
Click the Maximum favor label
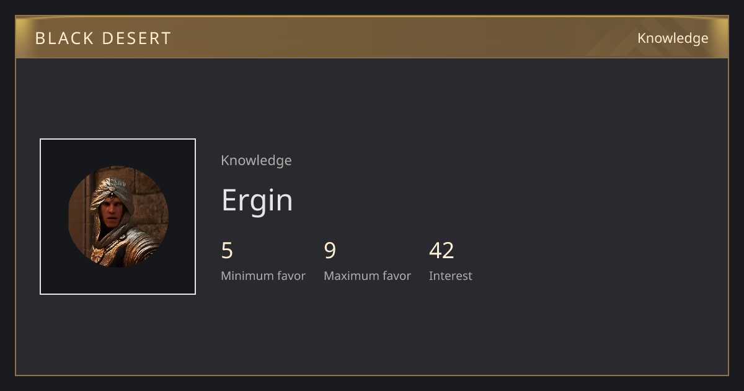pyautogui.click(x=367, y=276)
